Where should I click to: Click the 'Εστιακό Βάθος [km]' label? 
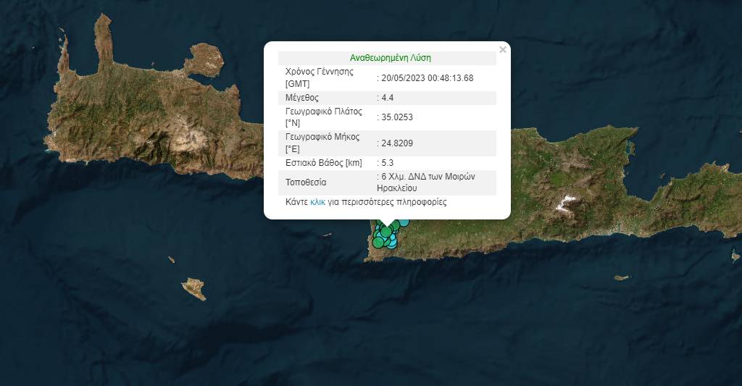[x=324, y=163]
